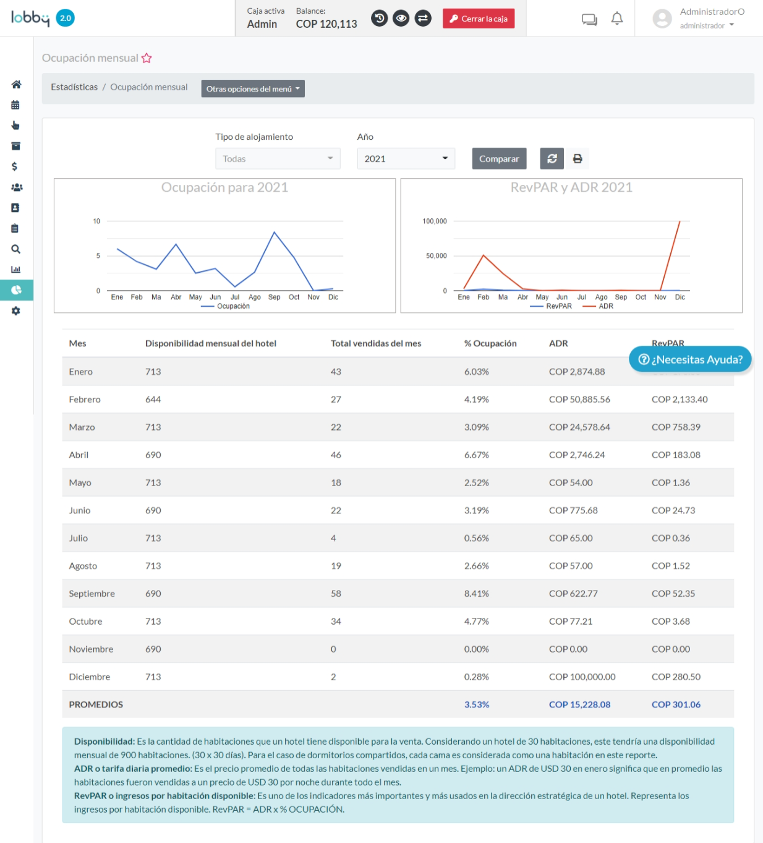The image size is (763, 843).
Task: Open the home icon in sidebar
Action: tap(16, 84)
